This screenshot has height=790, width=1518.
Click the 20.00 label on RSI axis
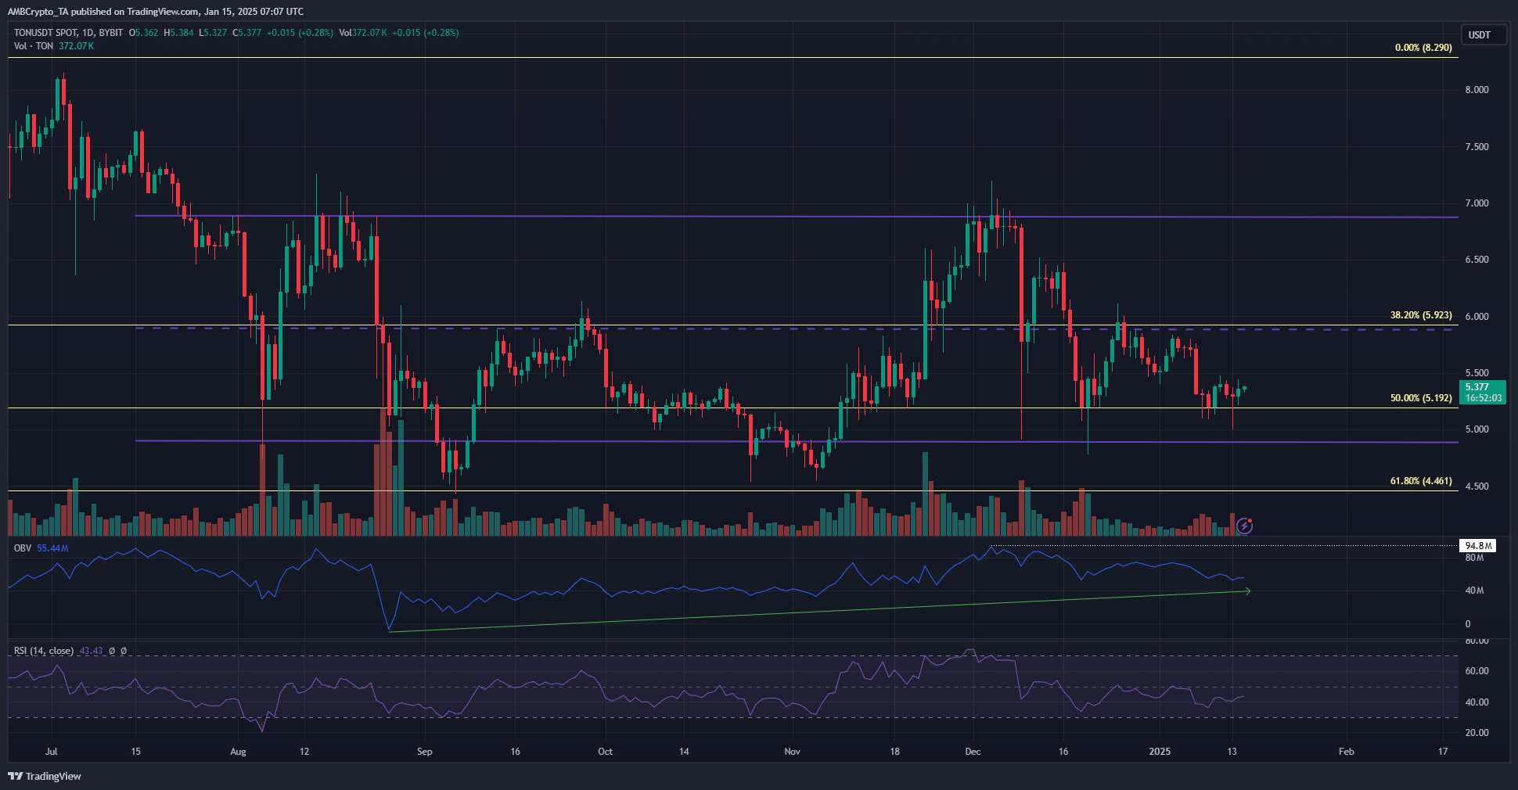coord(1477,733)
